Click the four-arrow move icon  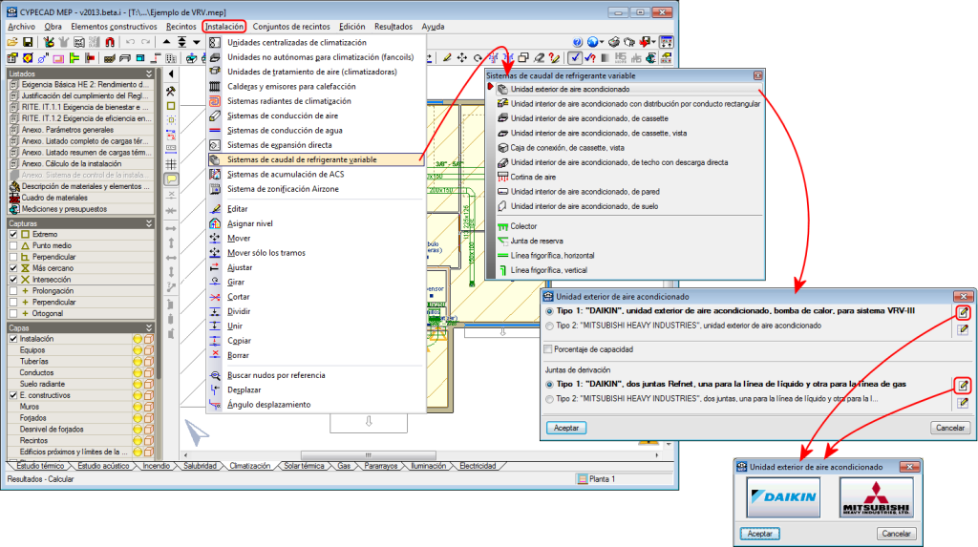[x=462, y=58]
